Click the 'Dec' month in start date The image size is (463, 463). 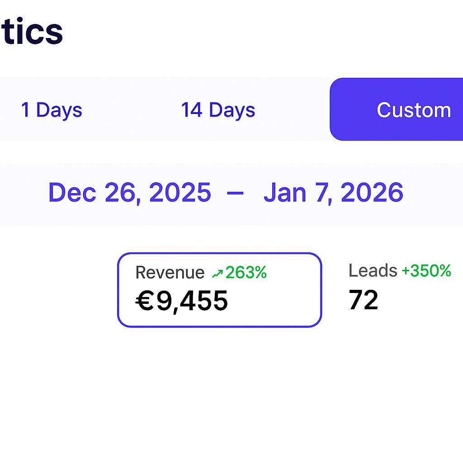coord(72,193)
